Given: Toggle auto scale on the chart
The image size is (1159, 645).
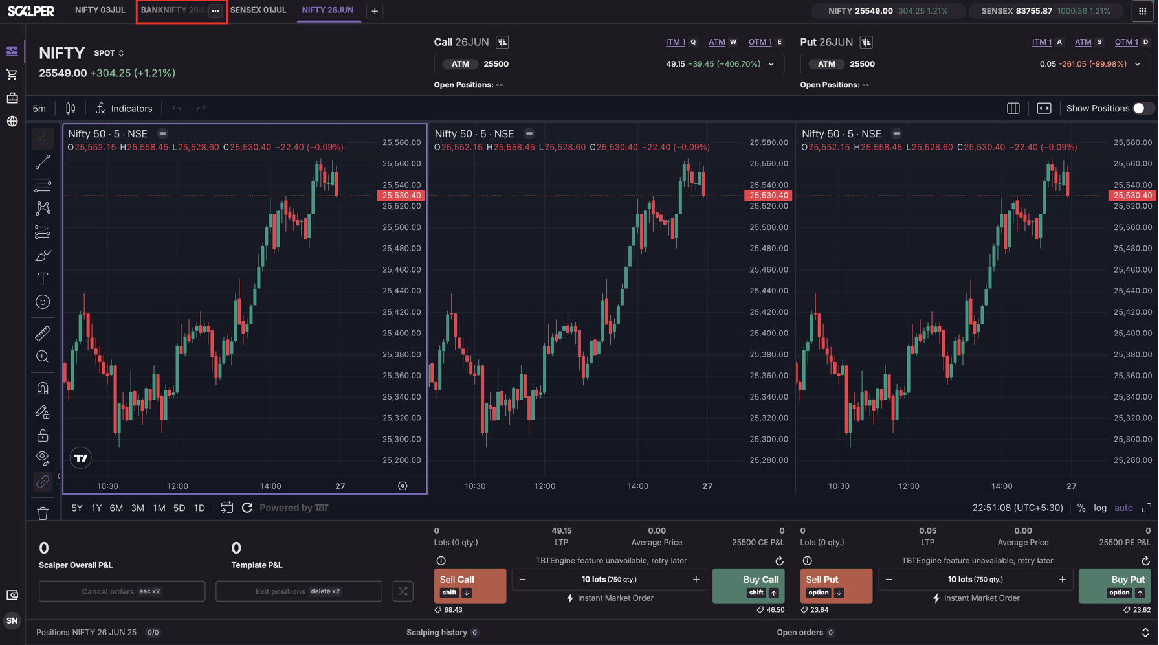Looking at the screenshot, I should click(1123, 508).
